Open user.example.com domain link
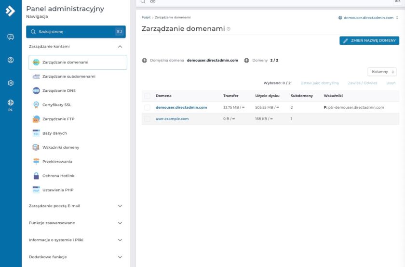This screenshot has height=267, width=405. 172,119
